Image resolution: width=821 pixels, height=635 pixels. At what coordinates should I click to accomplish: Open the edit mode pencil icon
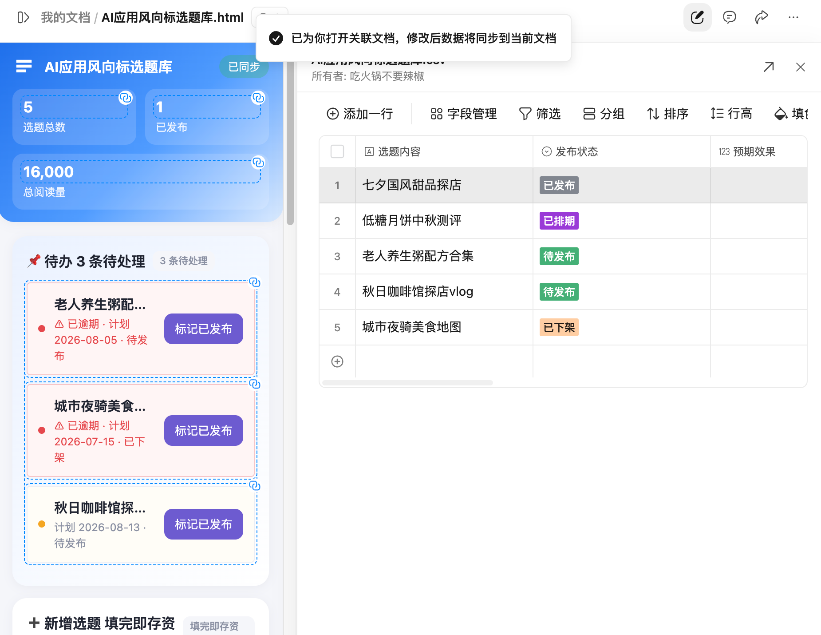click(x=697, y=17)
